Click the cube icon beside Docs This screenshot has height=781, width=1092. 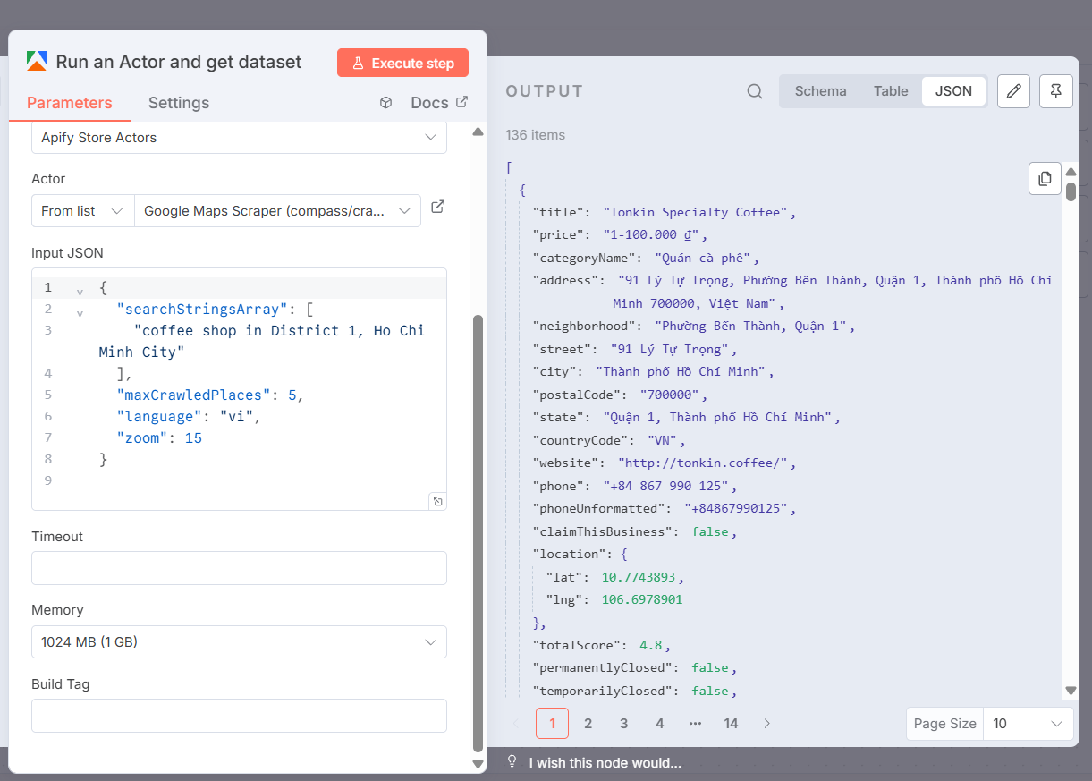[x=385, y=103]
